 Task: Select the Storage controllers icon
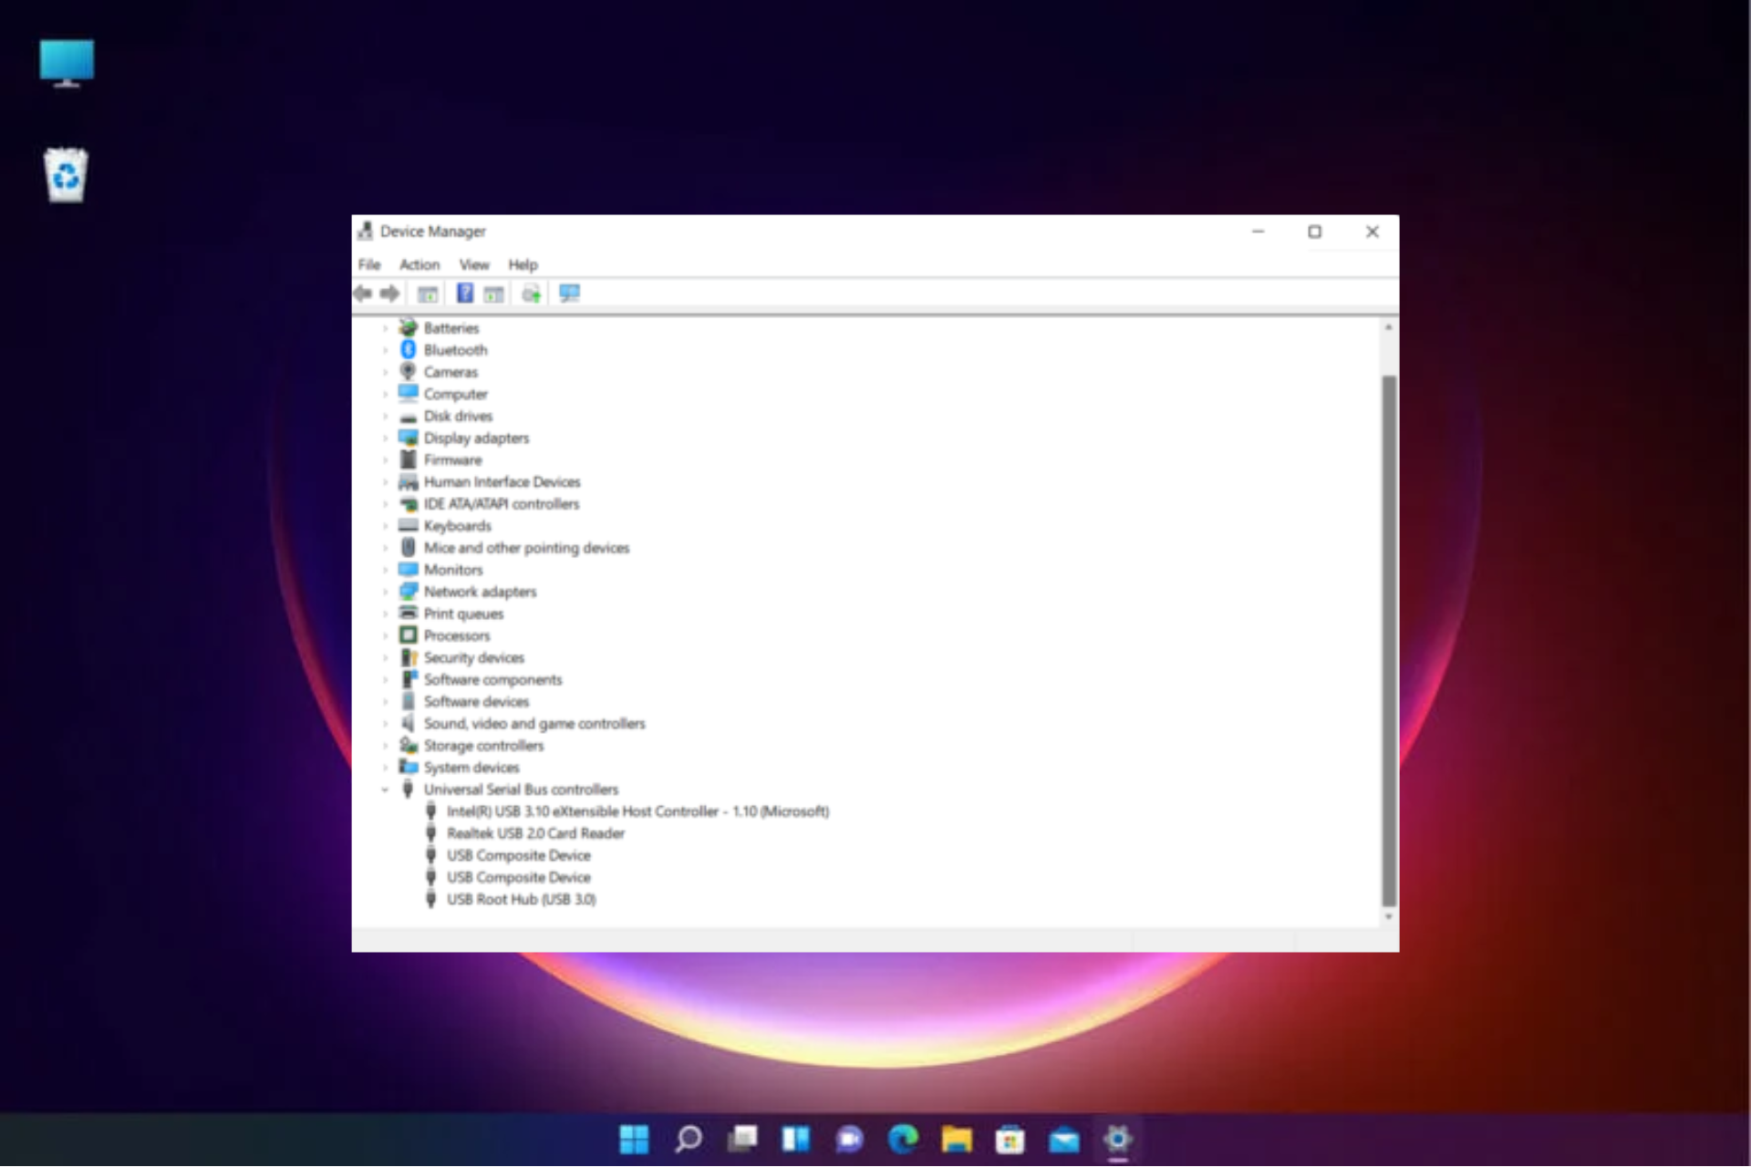[409, 745]
